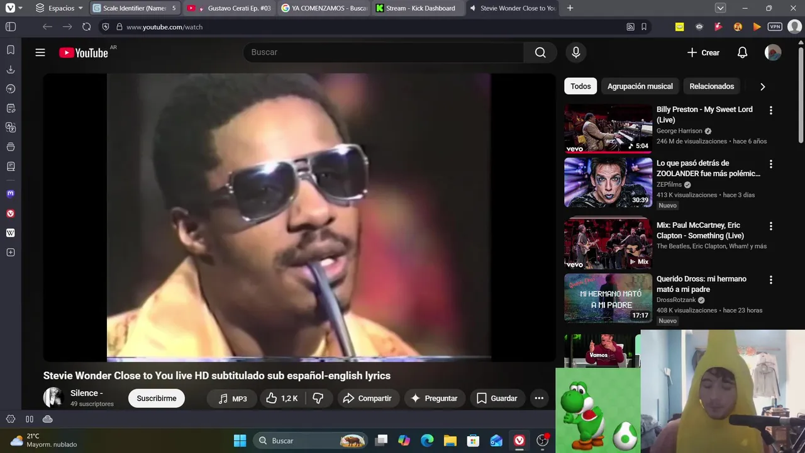Start voice search with the microphone
The width and height of the screenshot is (805, 453).
575,52
